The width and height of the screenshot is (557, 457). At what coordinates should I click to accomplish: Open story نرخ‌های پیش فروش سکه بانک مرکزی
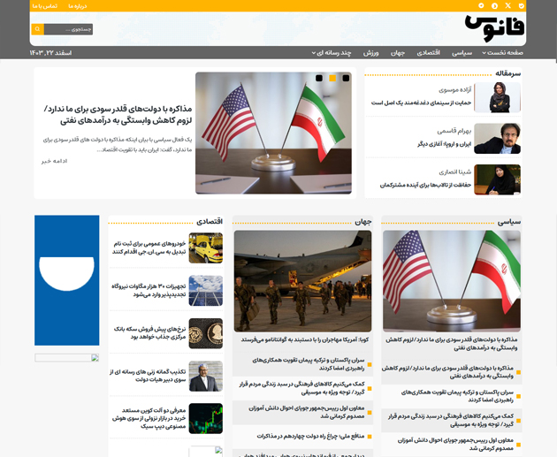pos(150,332)
